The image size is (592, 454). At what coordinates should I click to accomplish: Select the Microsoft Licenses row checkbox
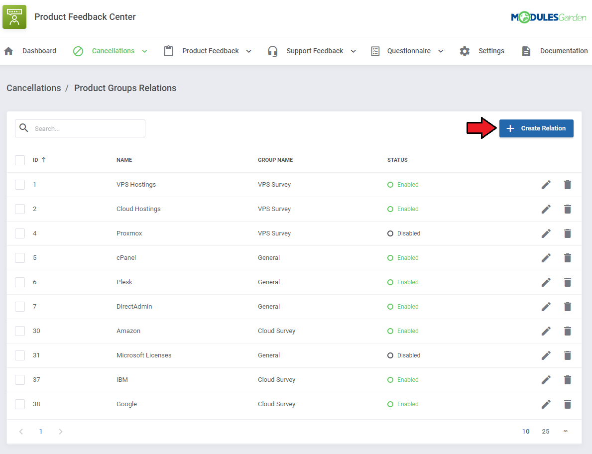pyautogui.click(x=20, y=355)
